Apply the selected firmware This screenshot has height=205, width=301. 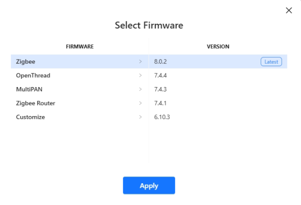click(x=149, y=185)
